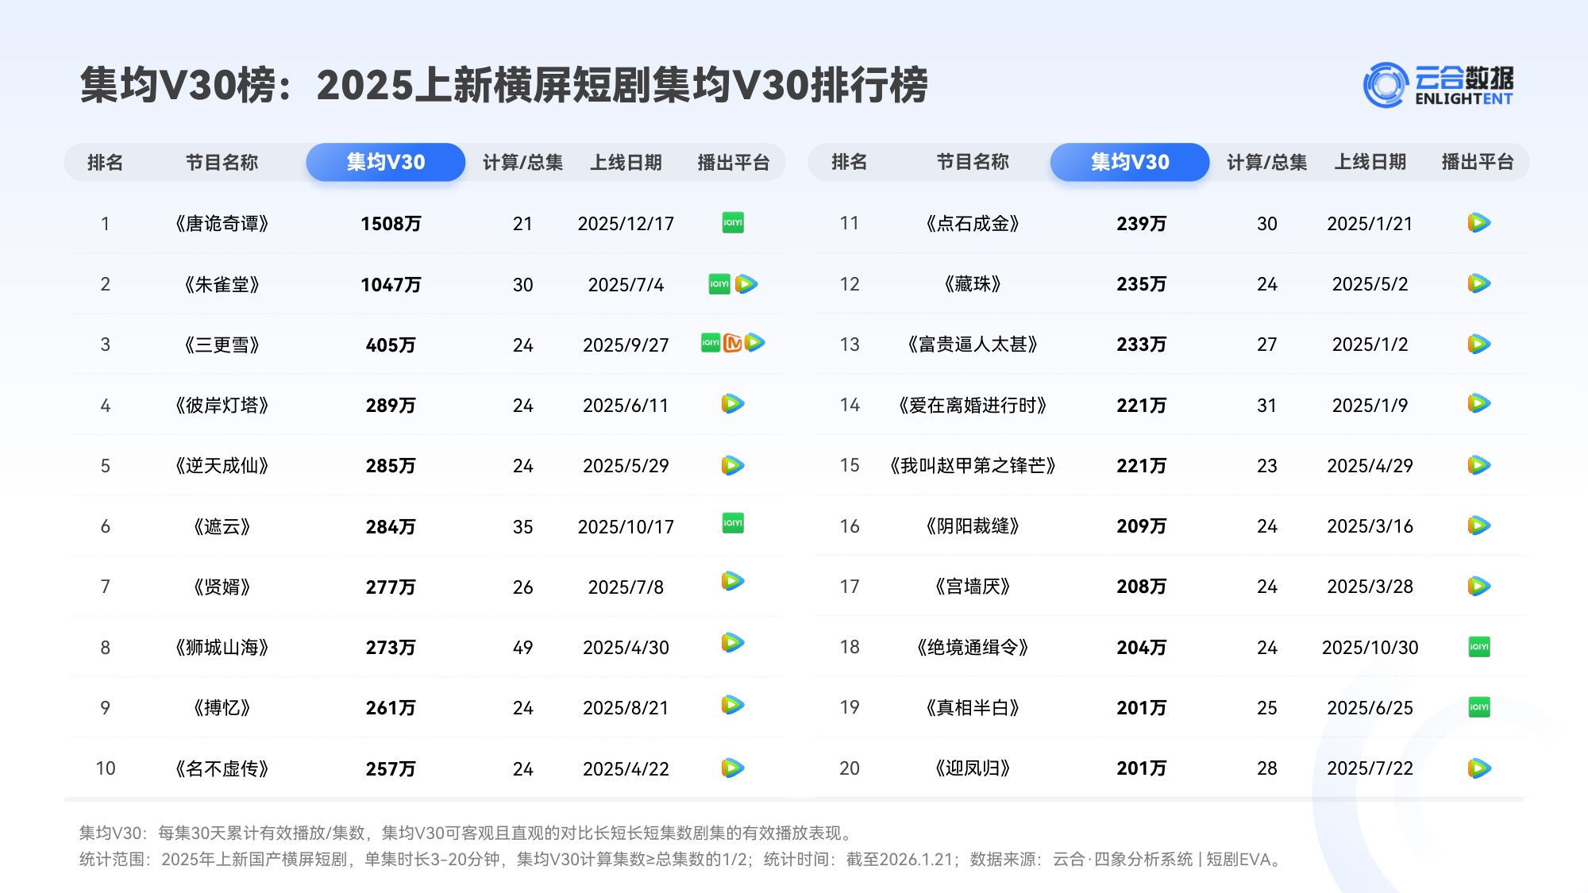Viewport: 1588px width, 893px height.
Task: Expand the 播出平台 column header on right
Action: tap(1481, 161)
